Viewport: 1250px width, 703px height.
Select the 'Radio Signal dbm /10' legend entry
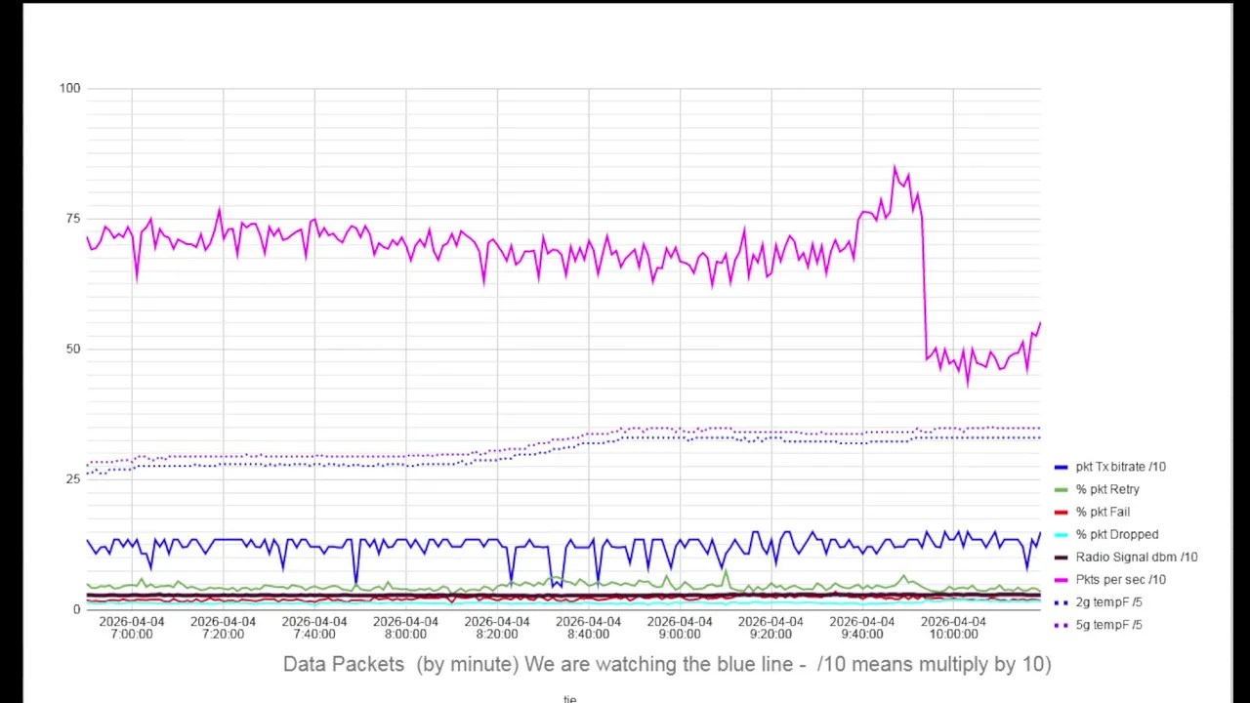(1126, 557)
